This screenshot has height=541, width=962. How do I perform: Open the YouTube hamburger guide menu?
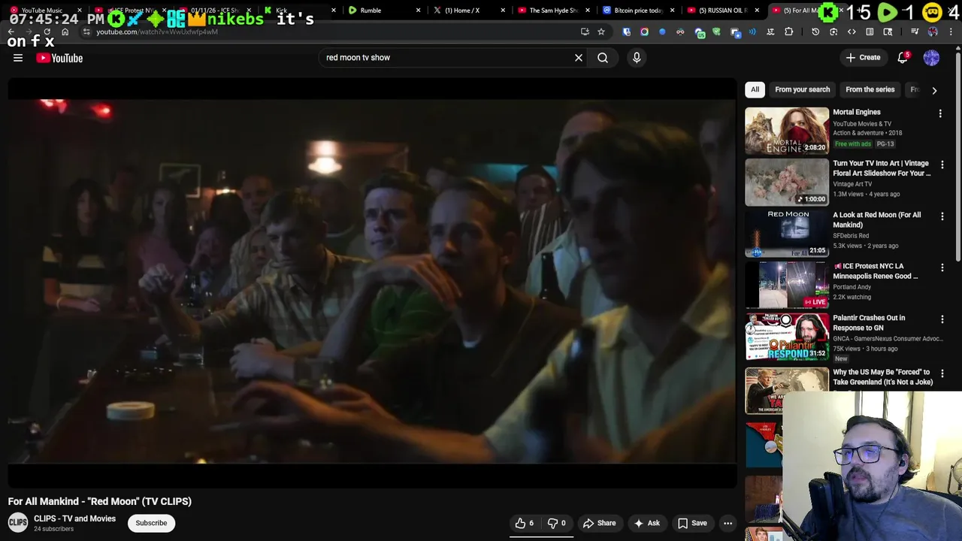(x=18, y=58)
